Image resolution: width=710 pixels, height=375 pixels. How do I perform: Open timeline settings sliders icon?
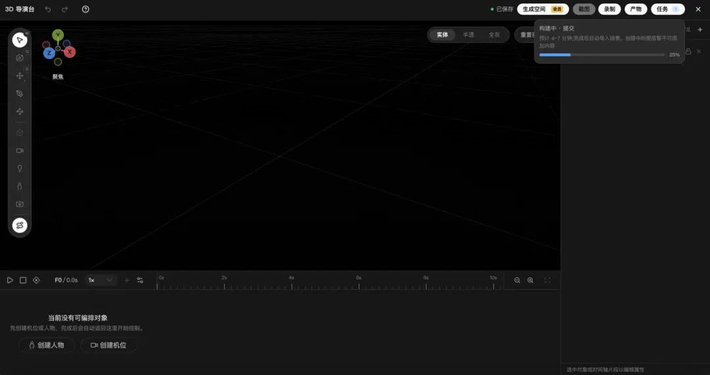pyautogui.click(x=140, y=280)
